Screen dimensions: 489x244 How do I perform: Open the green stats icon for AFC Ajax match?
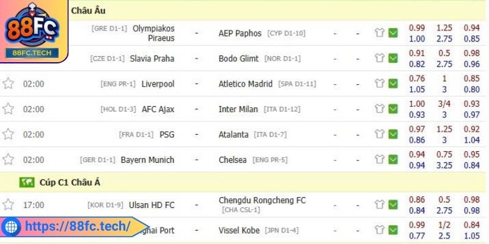[x=393, y=109]
